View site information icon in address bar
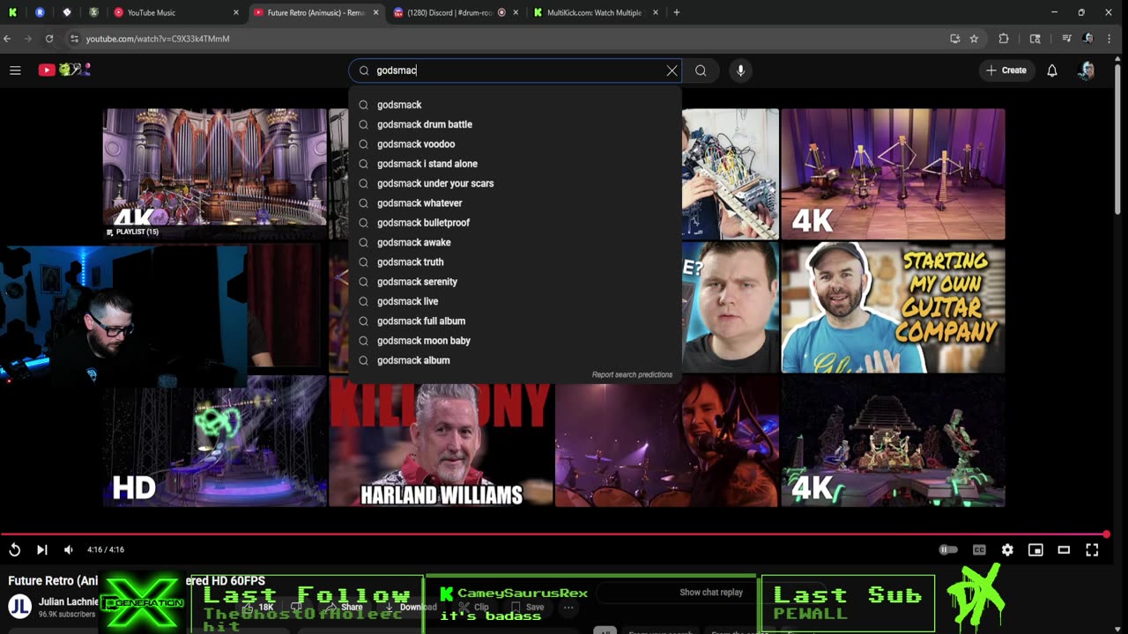 pos(74,39)
